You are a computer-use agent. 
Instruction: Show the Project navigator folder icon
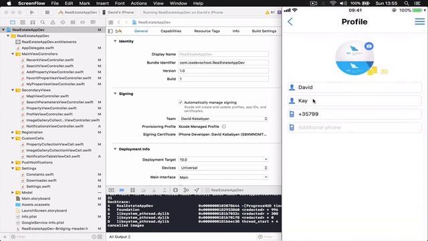pyautogui.click(x=13, y=22)
